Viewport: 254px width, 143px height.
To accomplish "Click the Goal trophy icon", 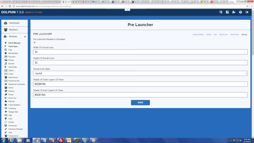I will [x=6, y=119].
